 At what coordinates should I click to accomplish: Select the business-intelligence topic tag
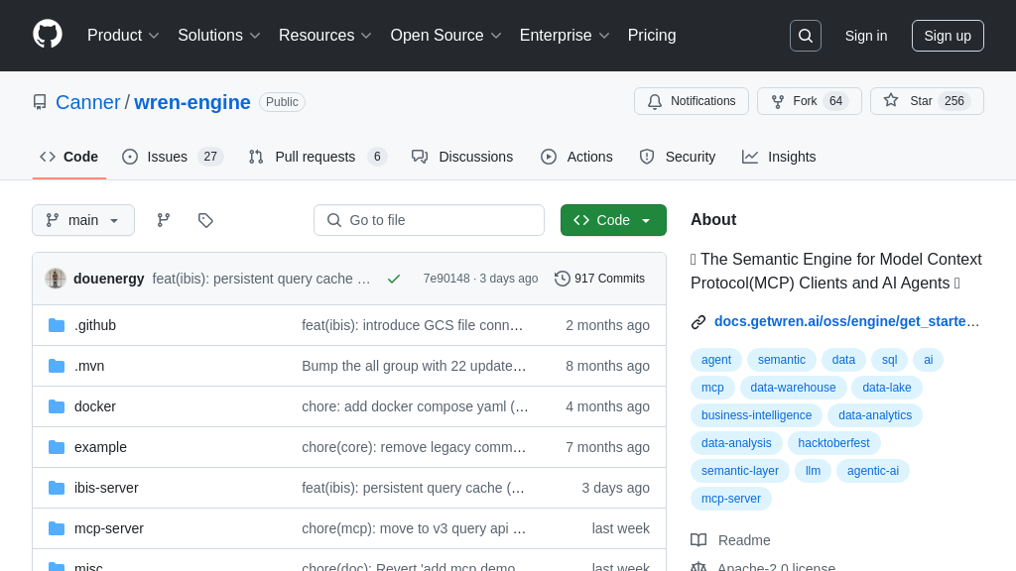click(756, 415)
